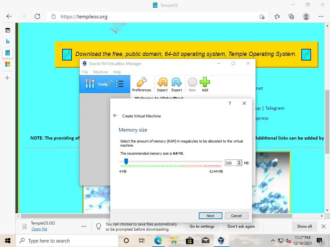
Task: Close the downloads bar
Action: coord(324,226)
